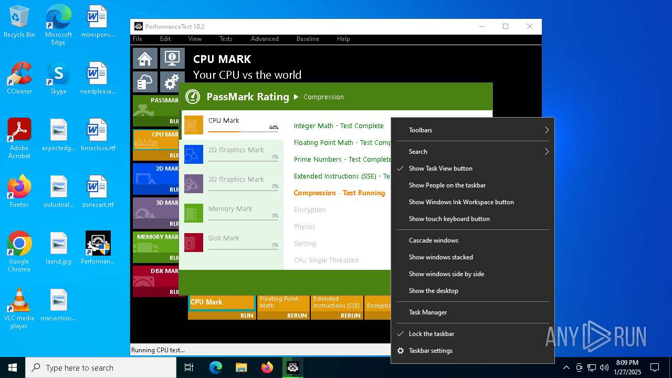Image resolution: width=672 pixels, height=378 pixels.
Task: Open the settings gears icon in PerformanceTest
Action: (172, 82)
